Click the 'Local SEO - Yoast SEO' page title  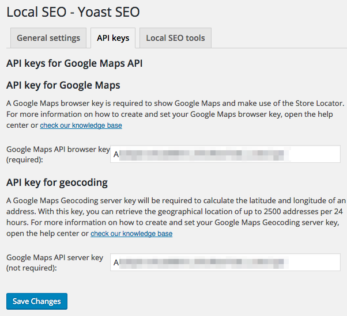(x=73, y=12)
